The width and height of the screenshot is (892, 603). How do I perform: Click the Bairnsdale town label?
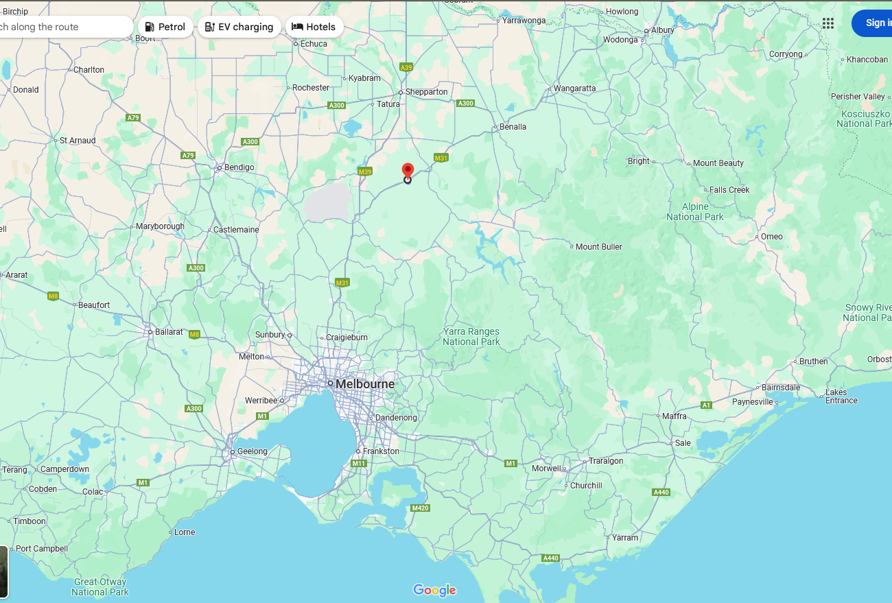(781, 388)
